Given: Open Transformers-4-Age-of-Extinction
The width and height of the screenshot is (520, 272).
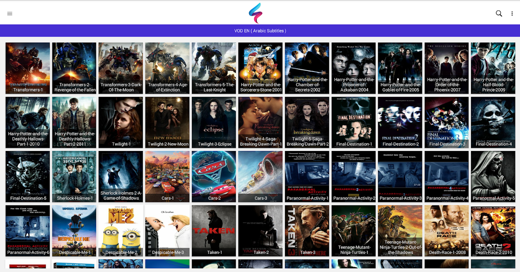Looking at the screenshot, I should tap(167, 68).
